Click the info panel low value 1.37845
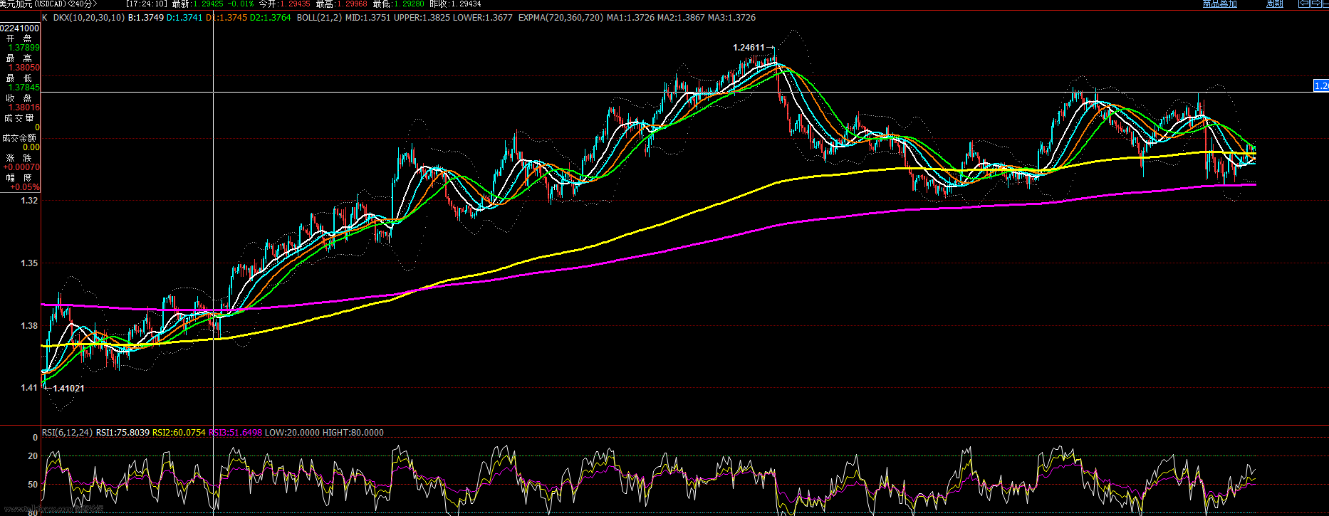This screenshot has height=516, width=1329. (x=24, y=88)
